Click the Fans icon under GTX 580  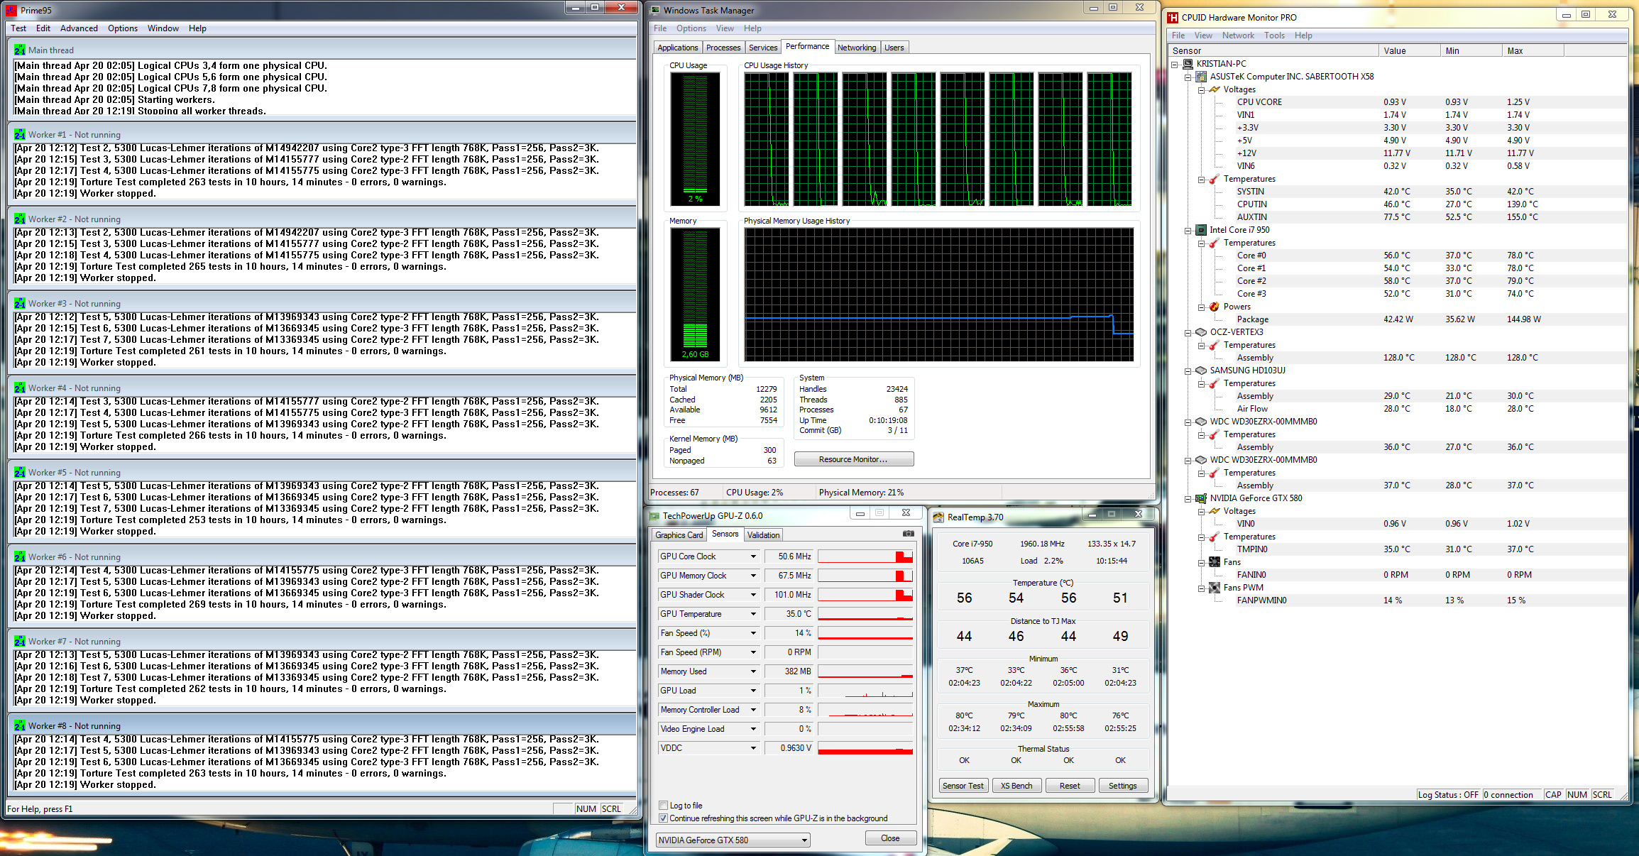click(1215, 562)
